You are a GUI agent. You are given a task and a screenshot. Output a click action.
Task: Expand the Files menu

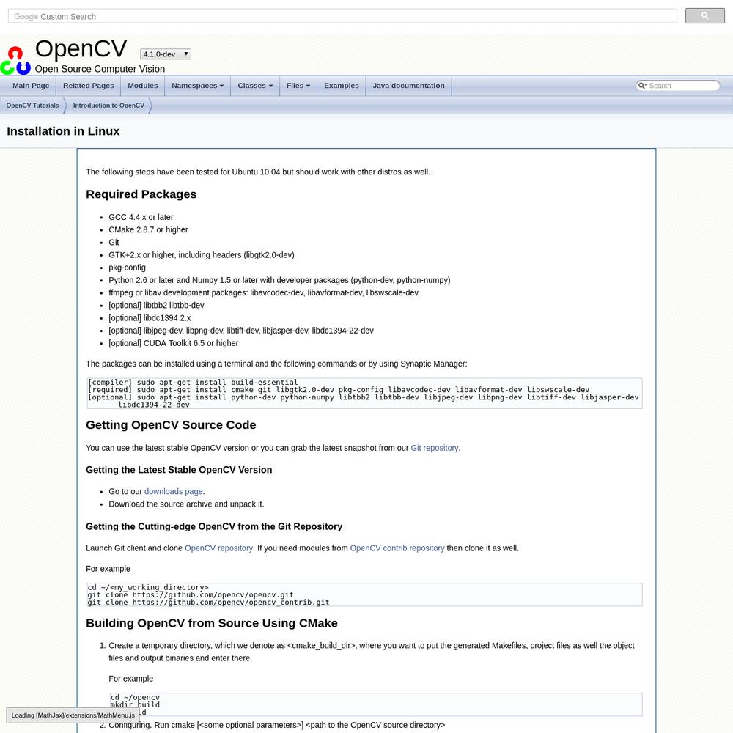click(x=298, y=86)
